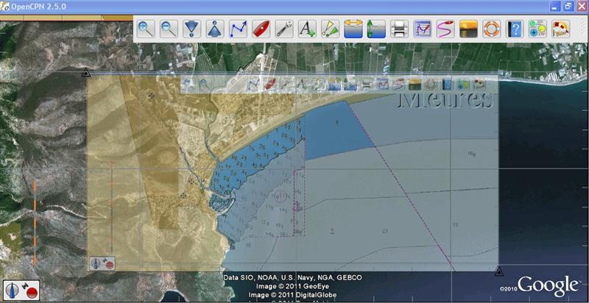The width and height of the screenshot is (589, 303).
Task: Select the create route tool
Action: pos(238,29)
